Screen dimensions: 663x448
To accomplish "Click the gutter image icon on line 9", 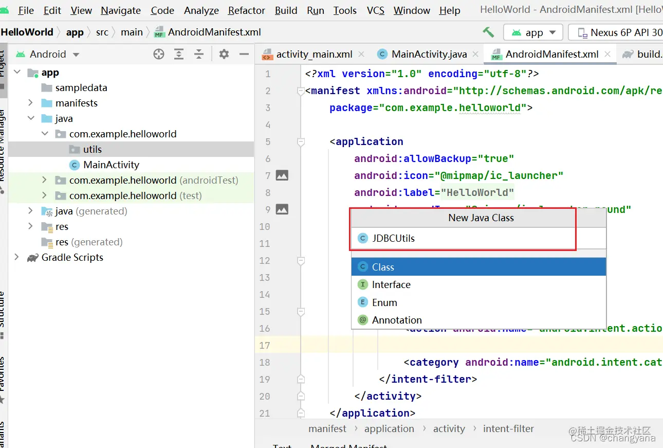I will click(x=282, y=209).
